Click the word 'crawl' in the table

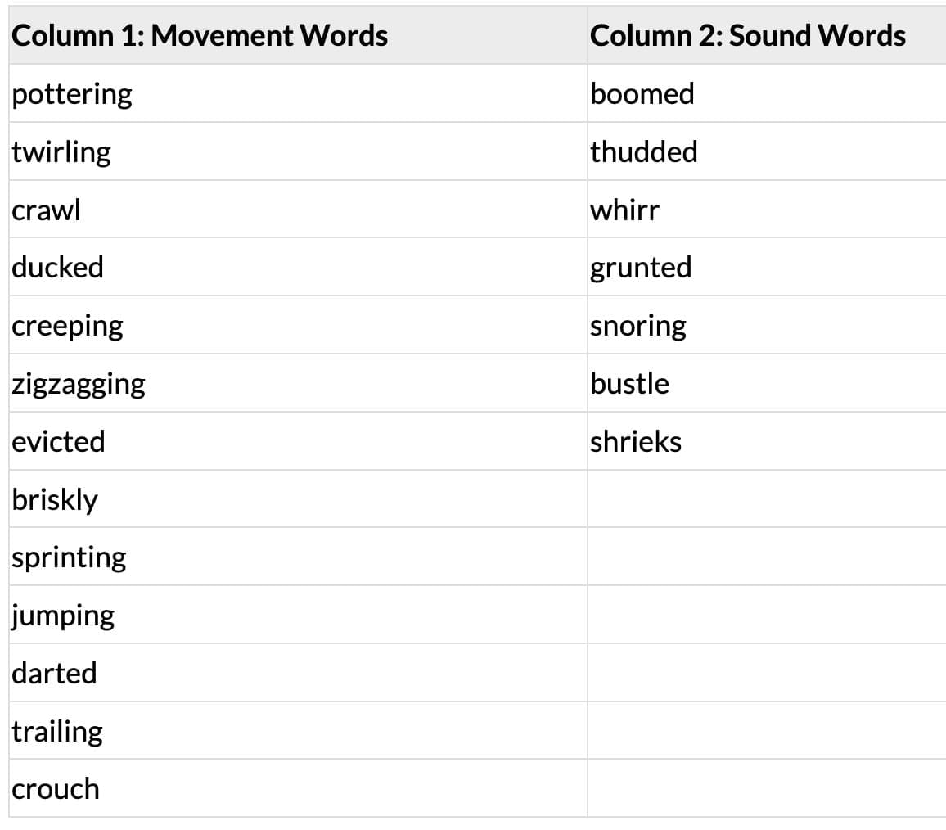47,210
